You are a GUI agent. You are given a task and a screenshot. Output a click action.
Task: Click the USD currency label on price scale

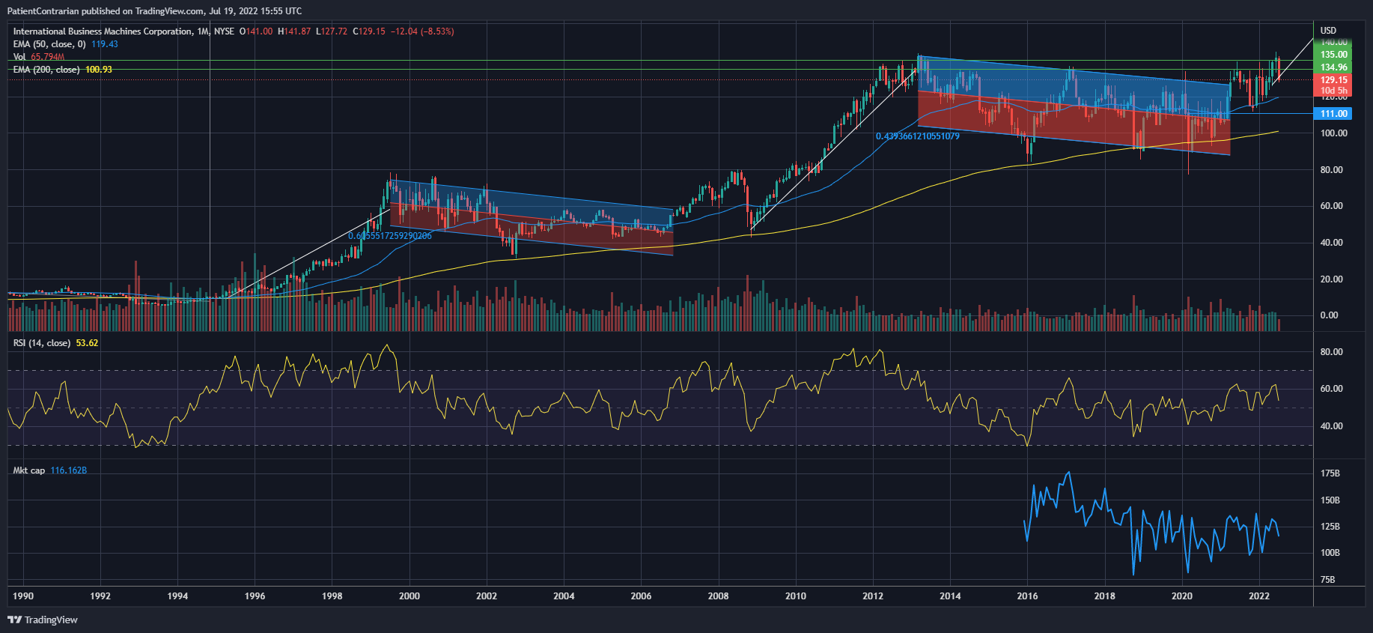pos(1328,31)
